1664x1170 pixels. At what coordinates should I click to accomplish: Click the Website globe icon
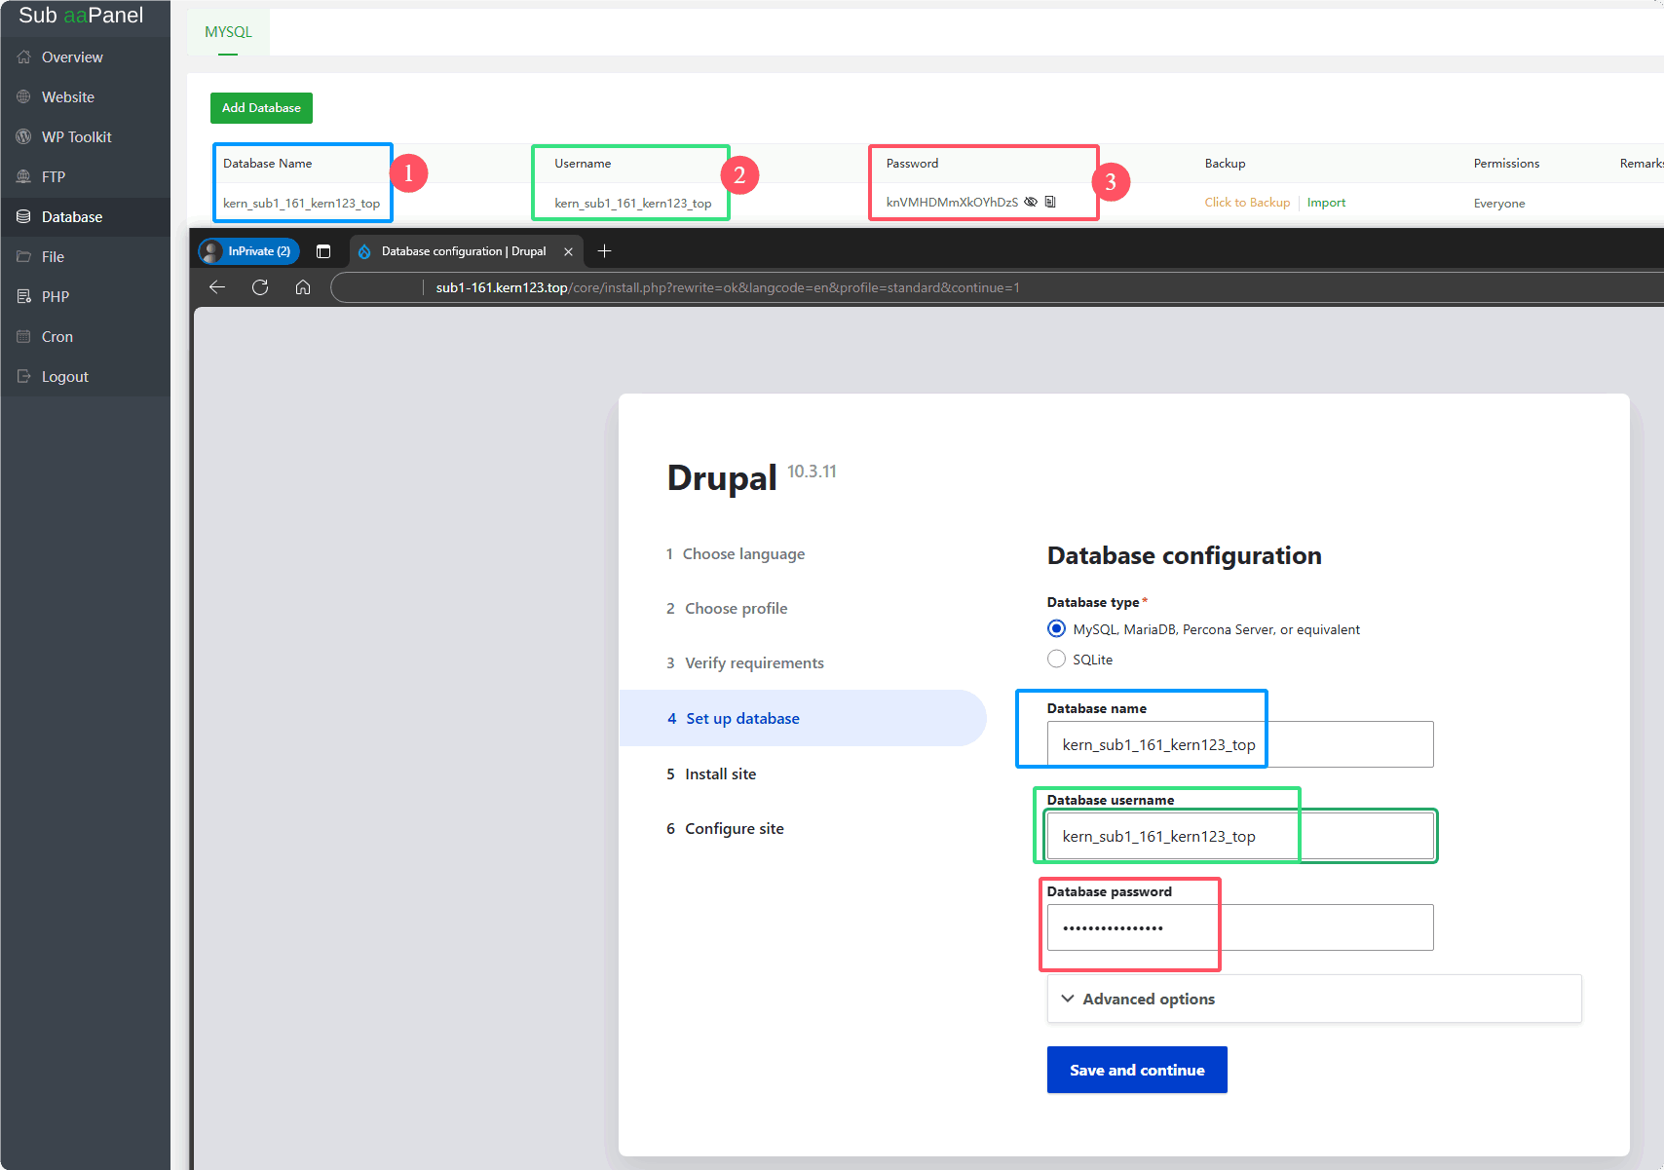click(23, 97)
